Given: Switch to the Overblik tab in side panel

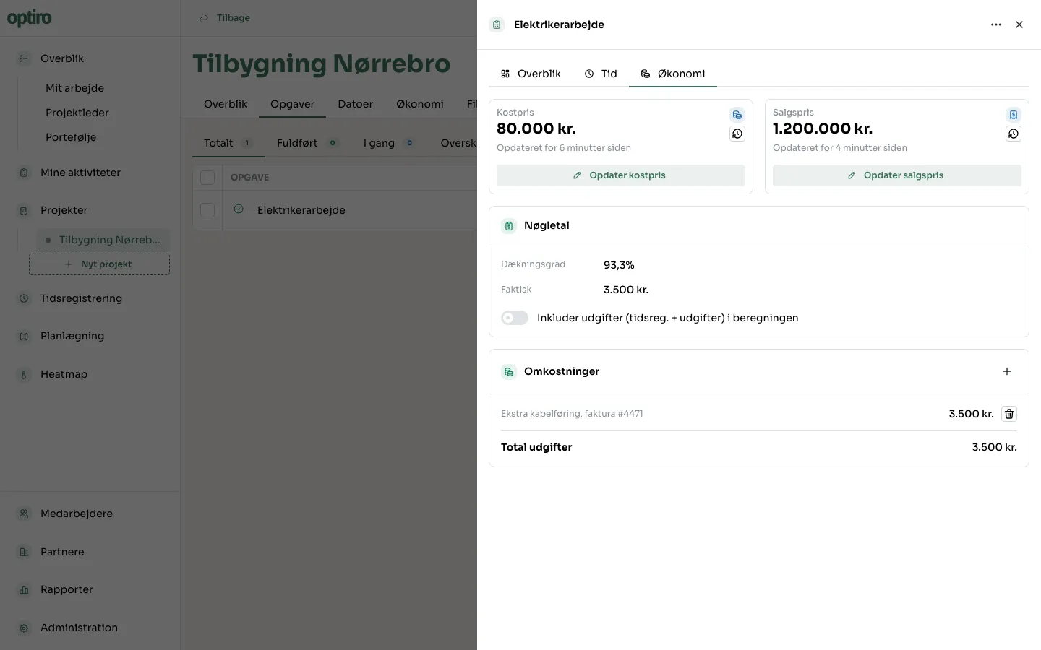Looking at the screenshot, I should tap(531, 74).
